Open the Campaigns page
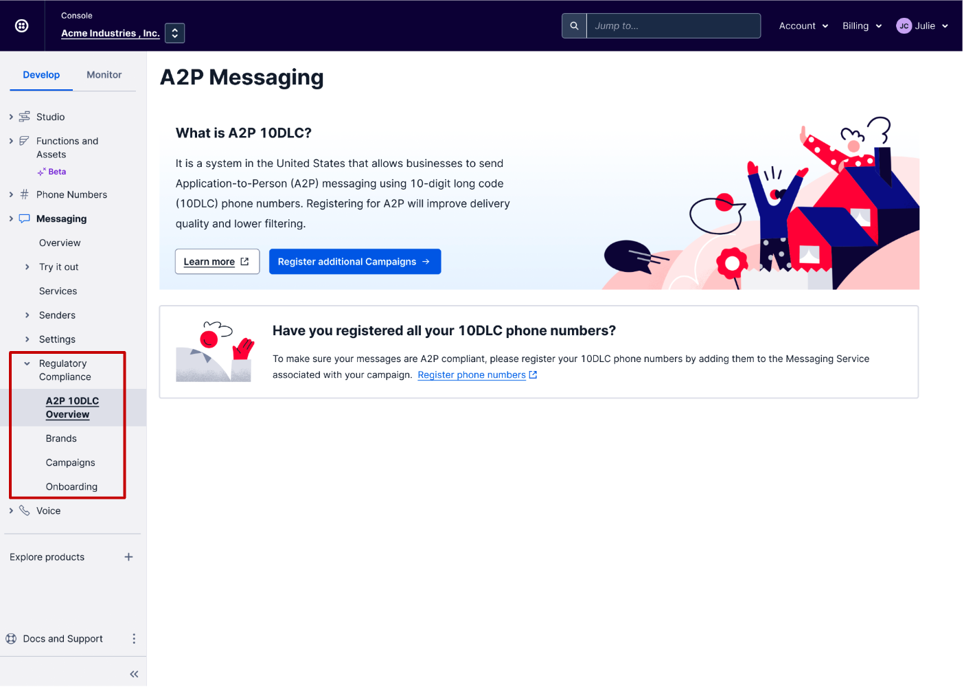 pos(71,463)
